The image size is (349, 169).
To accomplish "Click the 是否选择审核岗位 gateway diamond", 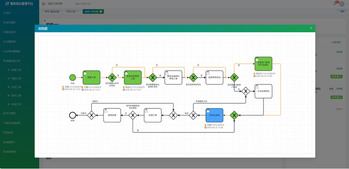I will pos(193,78).
